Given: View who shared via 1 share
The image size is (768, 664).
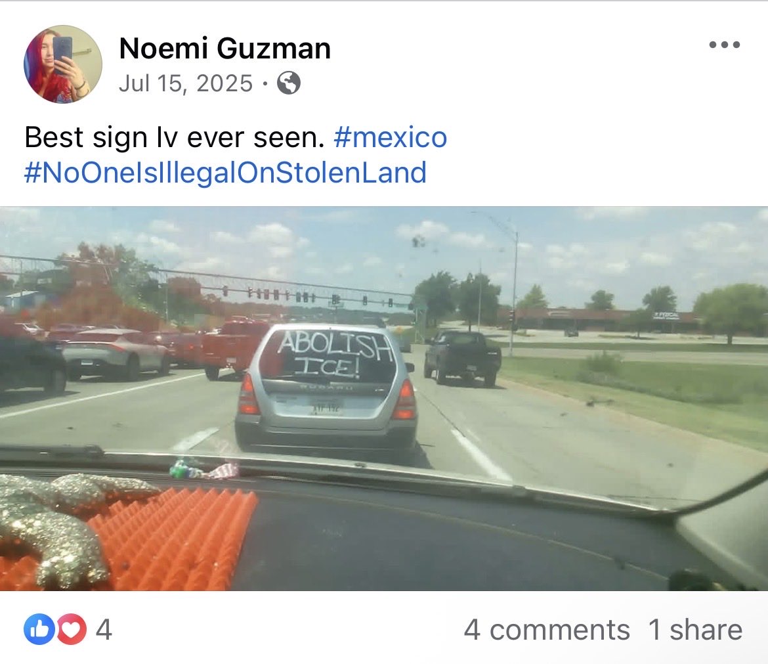Looking at the screenshot, I should 695,630.
